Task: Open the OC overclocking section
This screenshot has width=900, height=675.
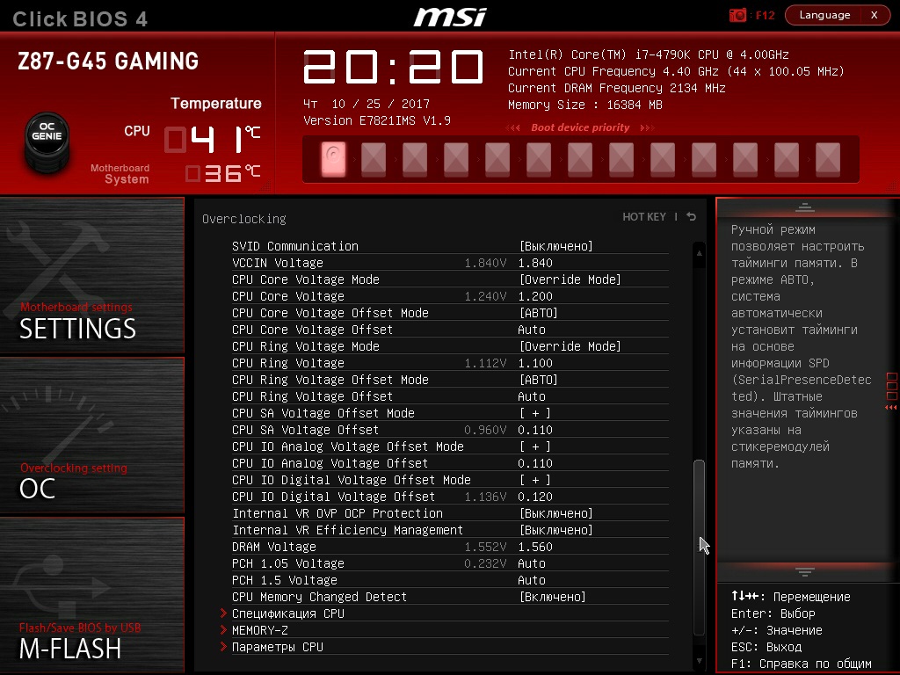Action: pos(92,435)
